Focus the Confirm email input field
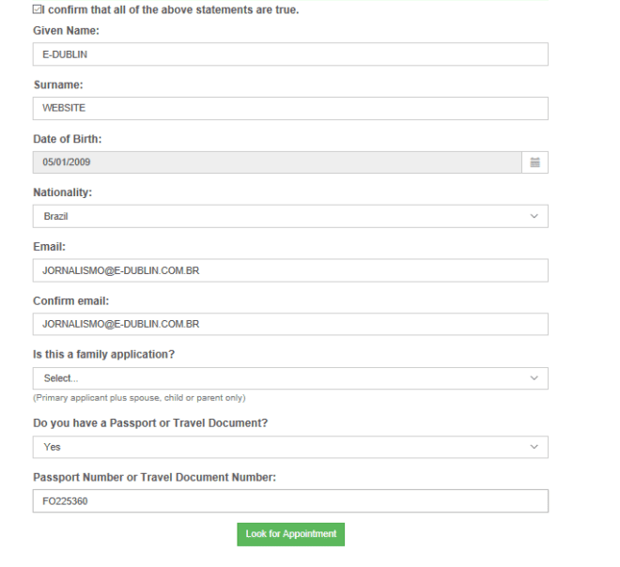Viewport: 620px width, 567px height. pyautogui.click(x=289, y=324)
